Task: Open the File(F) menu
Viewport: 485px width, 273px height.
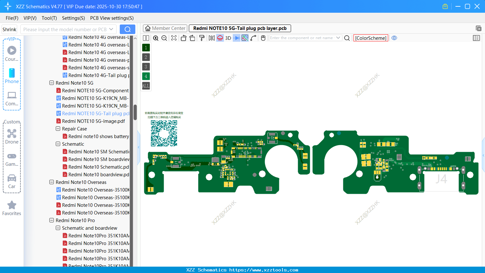Action: [12, 18]
